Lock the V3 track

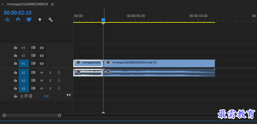16,48
